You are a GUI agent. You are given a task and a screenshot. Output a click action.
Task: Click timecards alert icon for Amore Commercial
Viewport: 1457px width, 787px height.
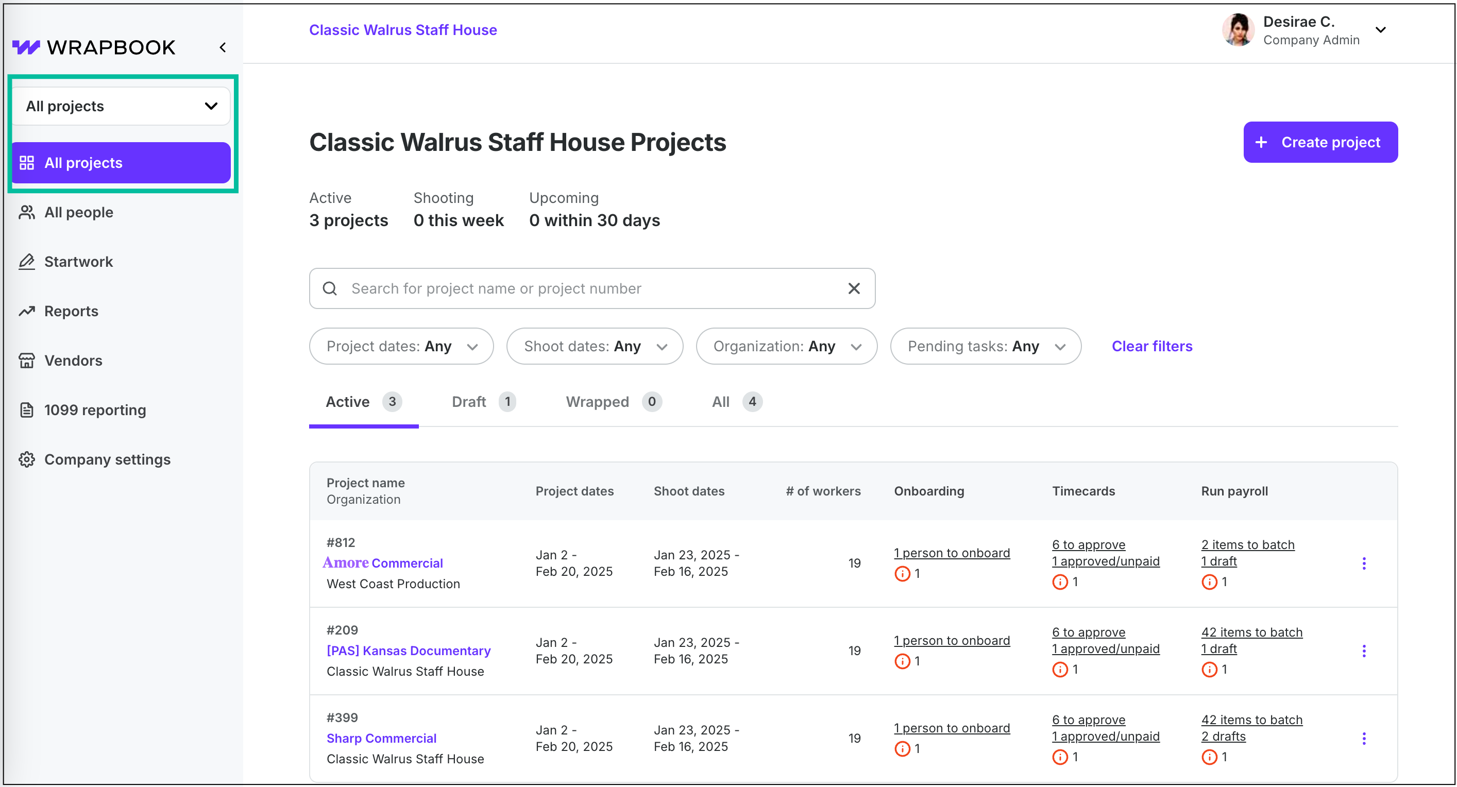1060,583
